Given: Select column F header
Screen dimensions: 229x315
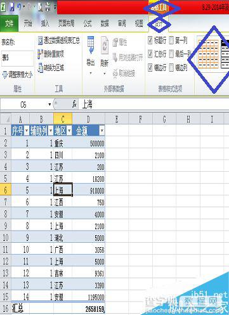Looking at the screenshot, I should (x=140, y=119).
